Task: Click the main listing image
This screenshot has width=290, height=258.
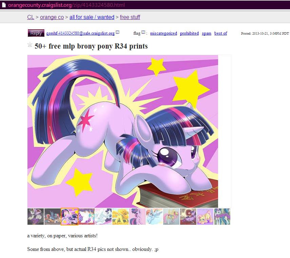Action: (x=123, y=131)
